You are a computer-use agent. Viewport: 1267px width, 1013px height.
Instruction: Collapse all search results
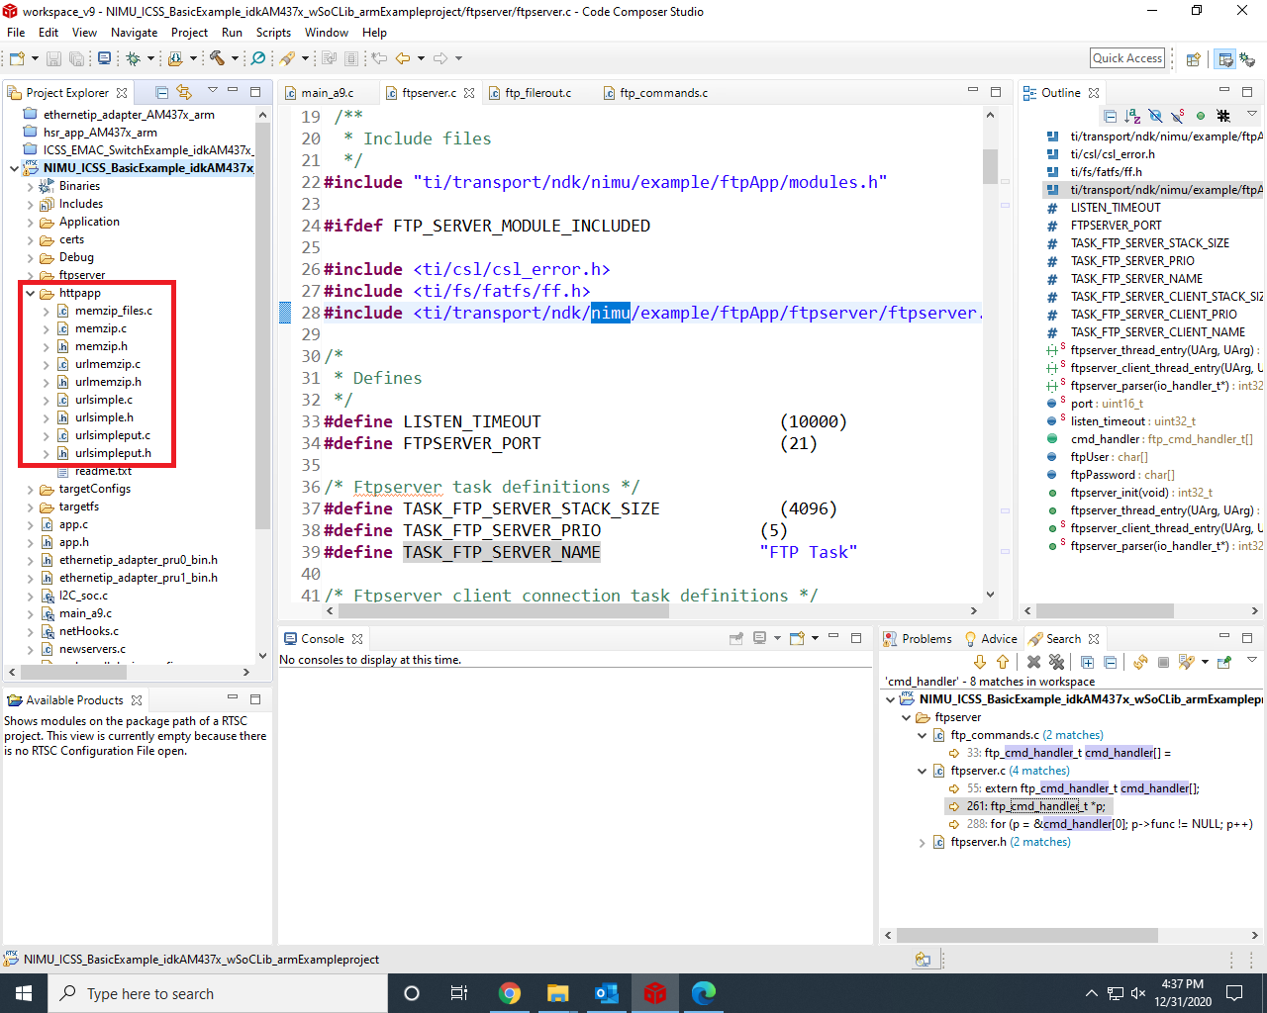tap(1110, 662)
